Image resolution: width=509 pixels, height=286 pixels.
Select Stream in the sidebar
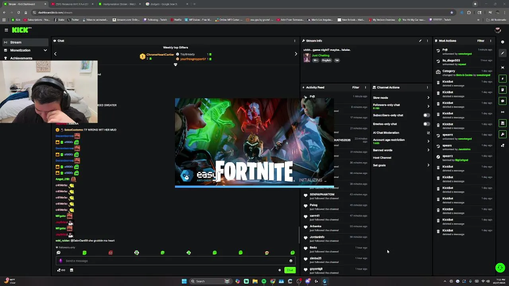(x=25, y=42)
